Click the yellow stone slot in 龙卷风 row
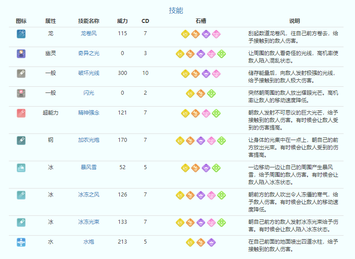Viewport: 355px width, 259px height. (186, 34)
